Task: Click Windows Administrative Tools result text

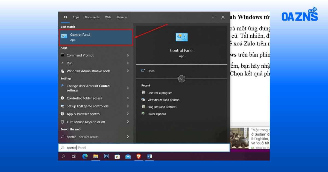Action: pos(89,71)
